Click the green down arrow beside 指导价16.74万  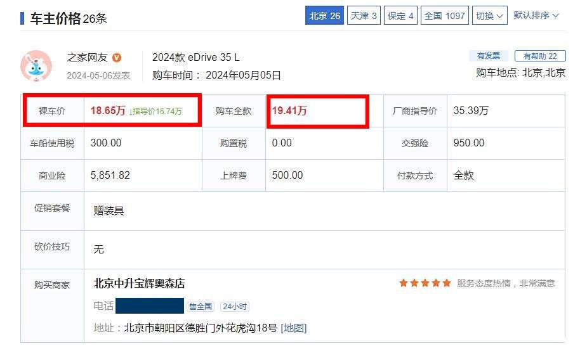(131, 112)
